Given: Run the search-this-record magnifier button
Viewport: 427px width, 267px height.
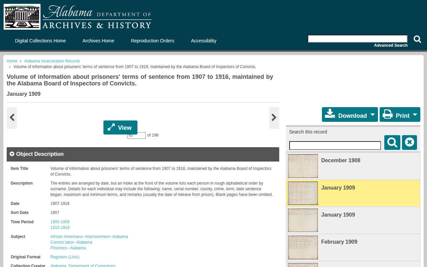Looking at the screenshot, I should tap(392, 143).
